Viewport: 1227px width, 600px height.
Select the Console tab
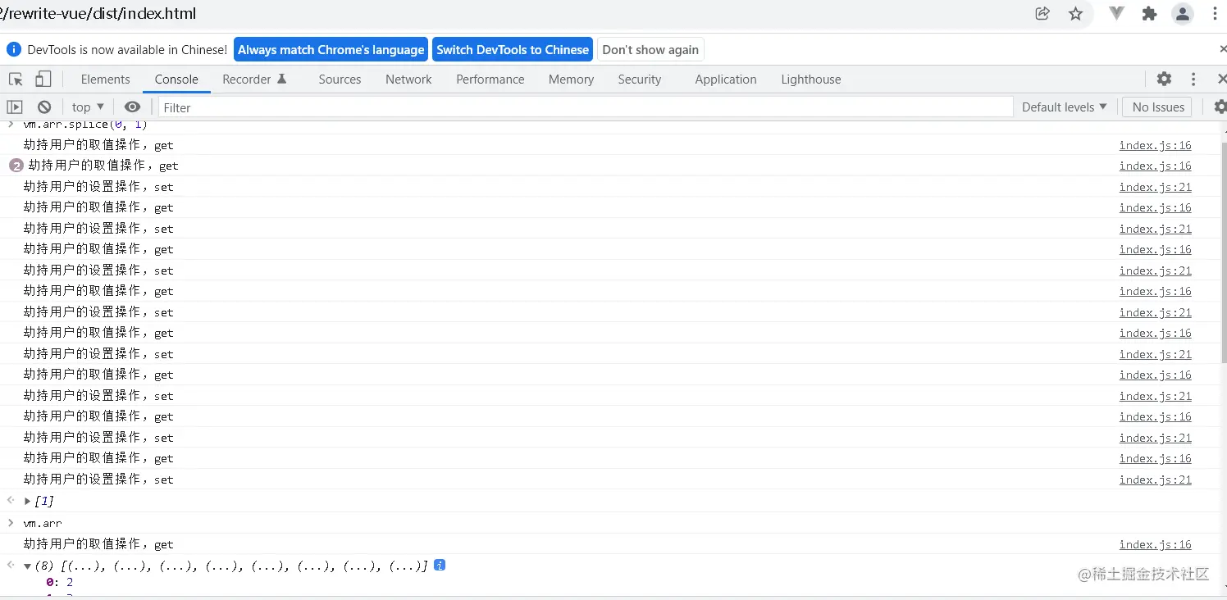click(x=176, y=79)
